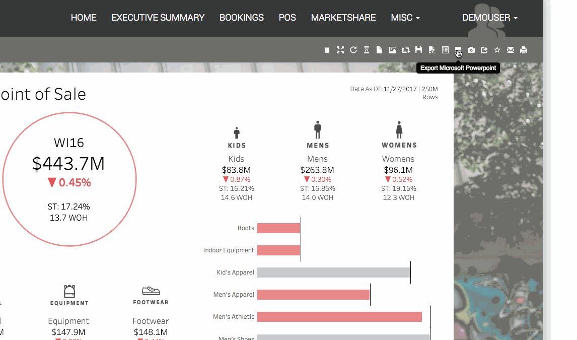Screen dimensions: 577x340
Task: Click the Womens figure icon
Action: [x=399, y=130]
